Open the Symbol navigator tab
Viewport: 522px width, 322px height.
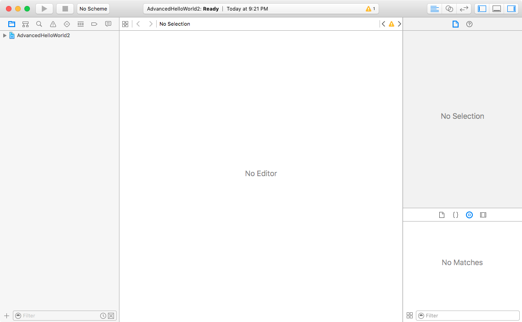(x=25, y=24)
